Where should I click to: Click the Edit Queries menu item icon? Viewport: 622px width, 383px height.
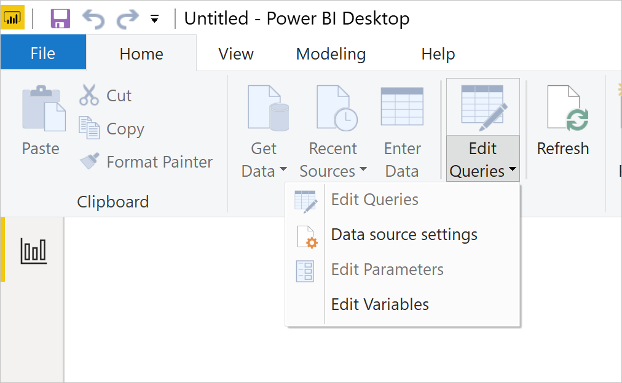click(x=305, y=201)
